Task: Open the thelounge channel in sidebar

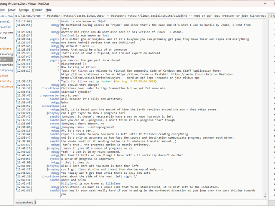Action: pos(6,86)
